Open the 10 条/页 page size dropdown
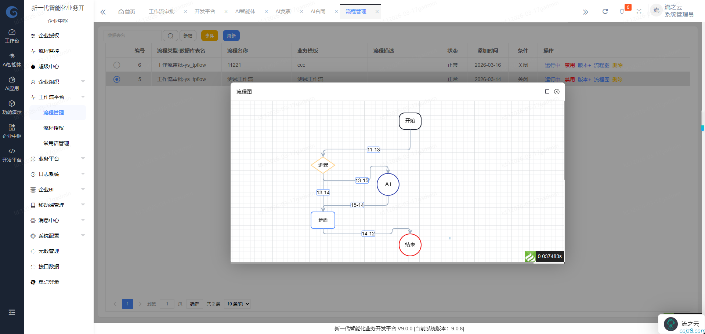Image resolution: width=705 pixels, height=334 pixels. tap(238, 304)
